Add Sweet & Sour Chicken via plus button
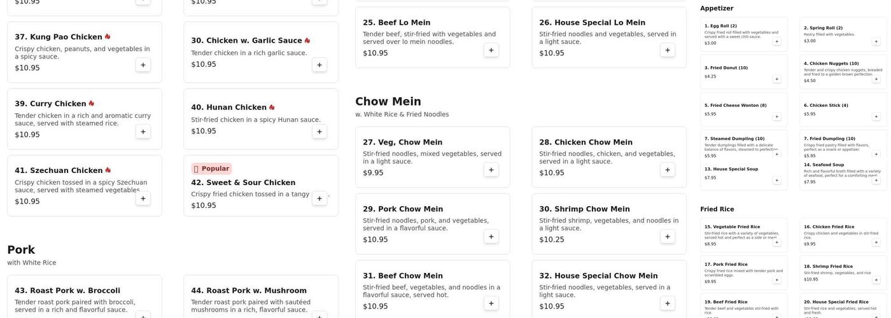This screenshot has height=318, width=891. pos(319,198)
